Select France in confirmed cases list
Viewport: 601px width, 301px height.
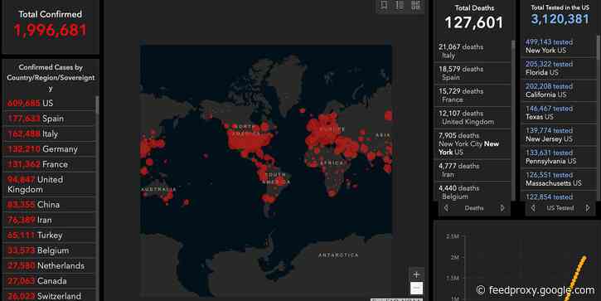[50, 164]
